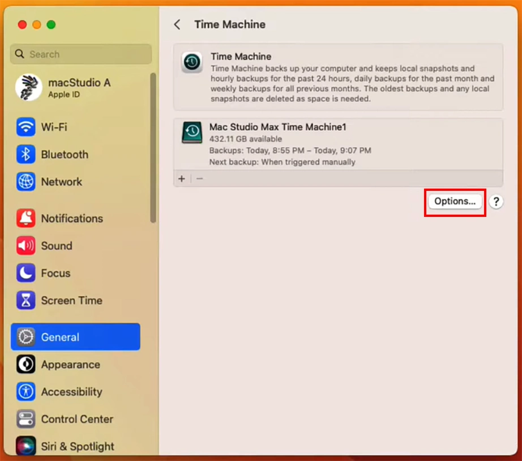Remove backup disk with minus button
This screenshot has height=461, width=522.
click(x=199, y=179)
